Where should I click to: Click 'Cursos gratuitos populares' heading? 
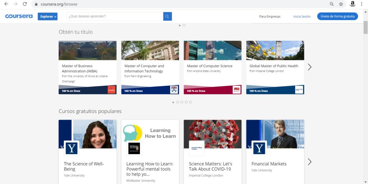tap(90, 111)
